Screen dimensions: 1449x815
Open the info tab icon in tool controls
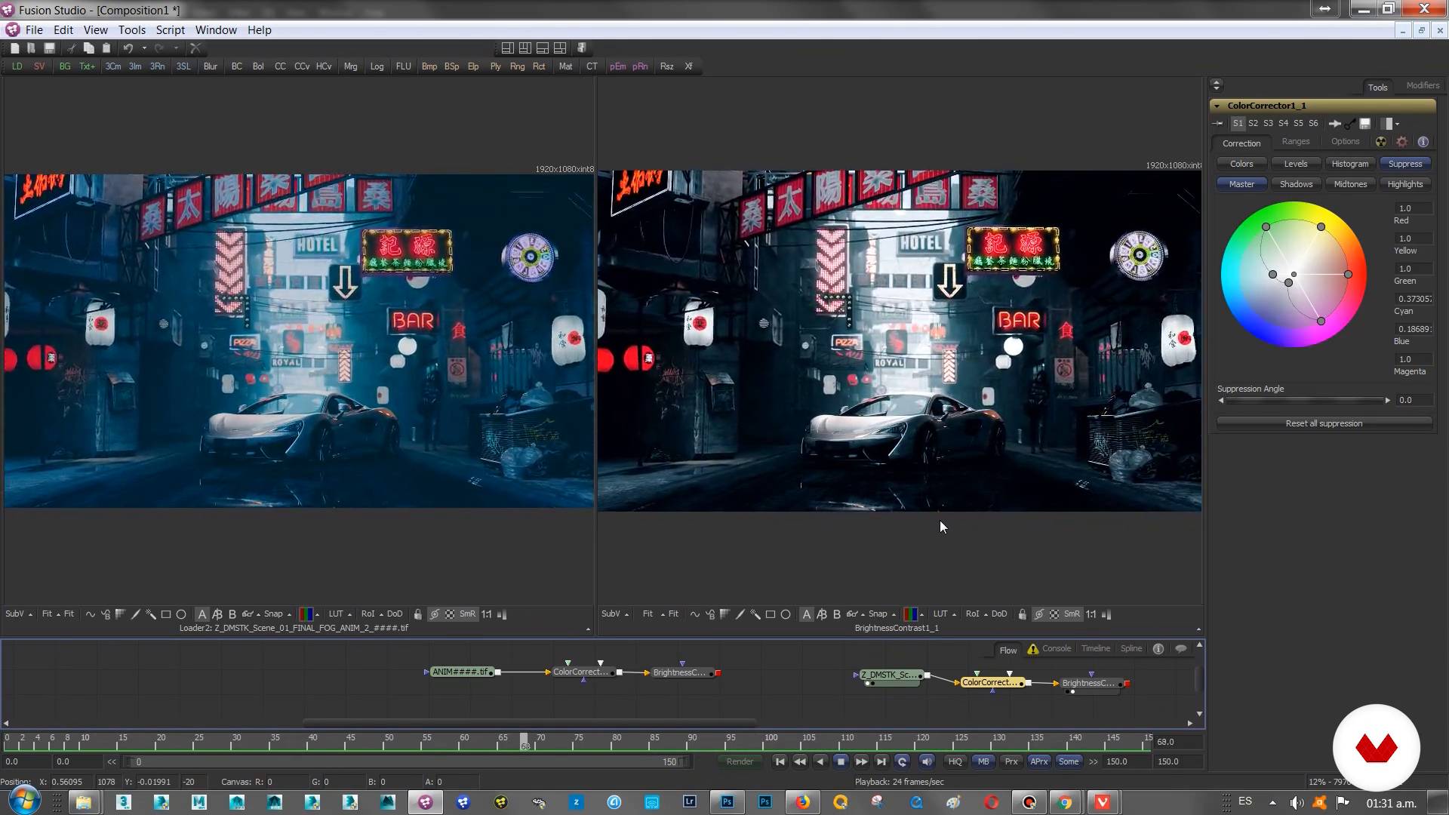1423,142
